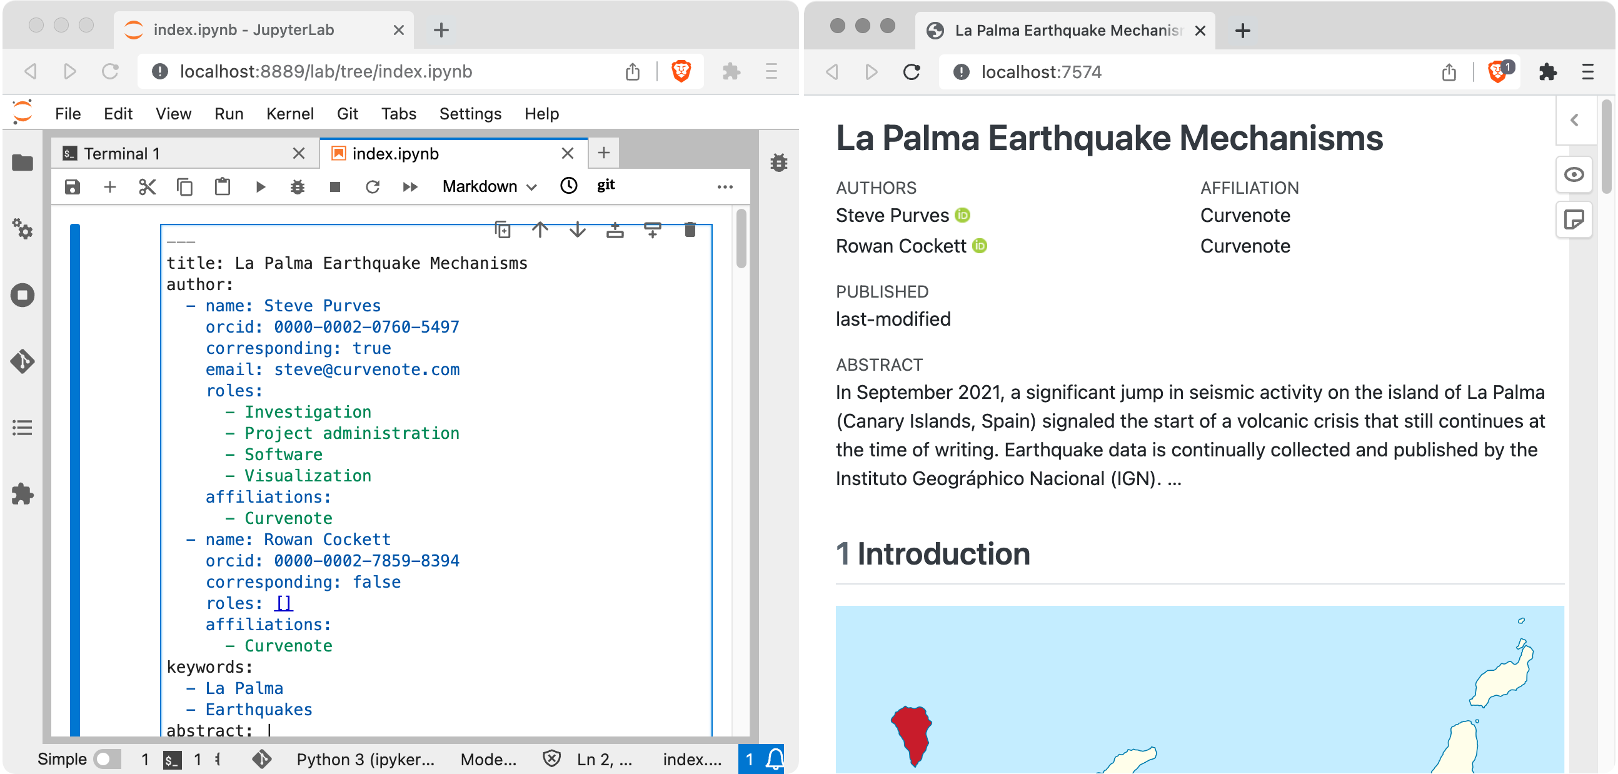Collapse the right panel with chevron
The width and height of the screenshot is (1618, 774).
(x=1574, y=119)
